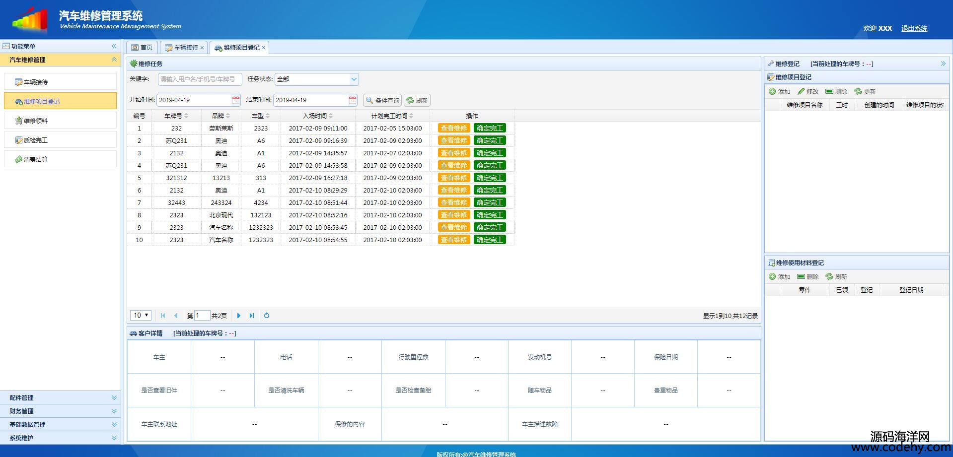Click 添加 in 维修使用材料登记 toolbar
Image resolution: width=953 pixels, height=457 pixels.
(780, 277)
